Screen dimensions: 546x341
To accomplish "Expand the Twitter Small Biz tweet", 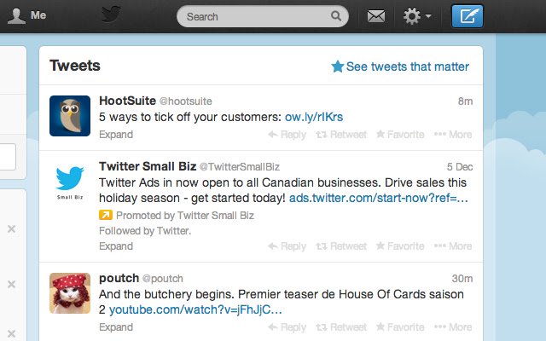I will pos(116,246).
